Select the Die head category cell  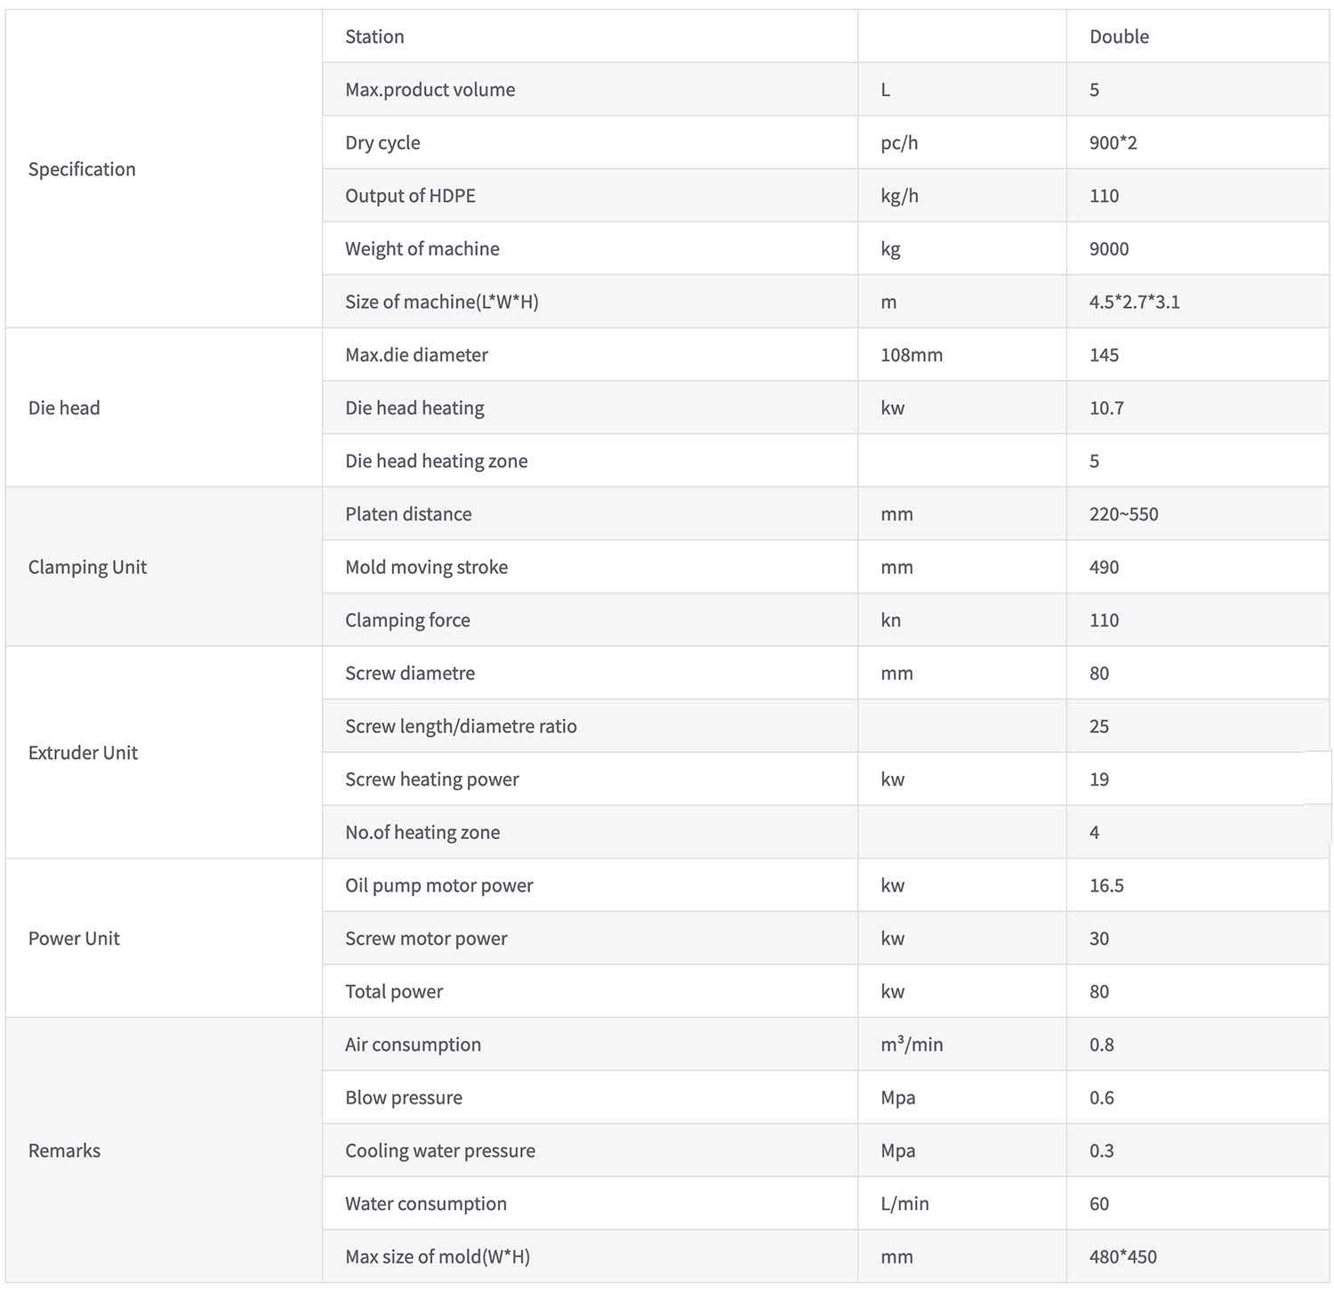(164, 408)
